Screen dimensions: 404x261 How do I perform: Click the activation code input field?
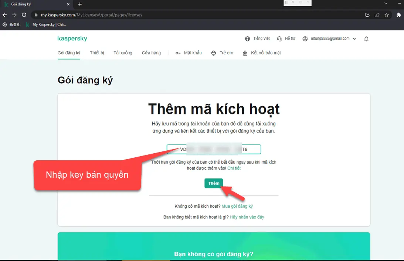click(214, 149)
